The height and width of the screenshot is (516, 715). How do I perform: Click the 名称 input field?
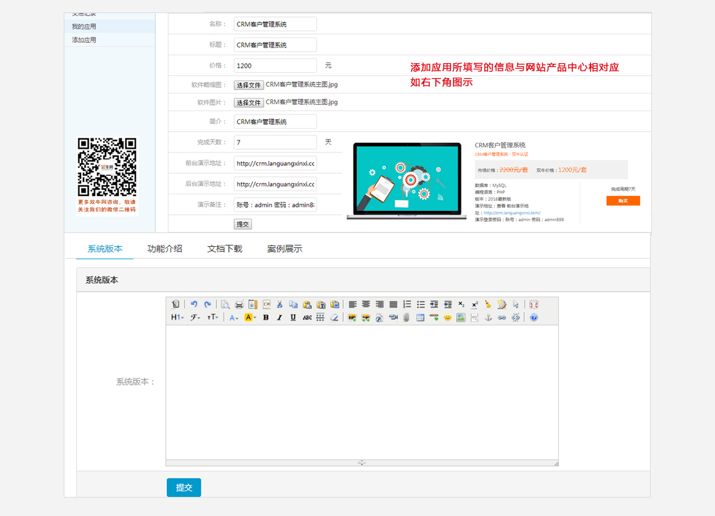pyautogui.click(x=275, y=24)
